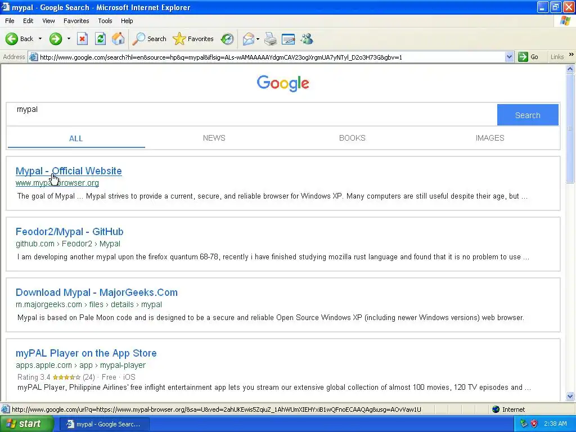Click the m.majorgeeks.com › files › details › mypal breadcrumb
This screenshot has height=432, width=576.
[x=88, y=304]
